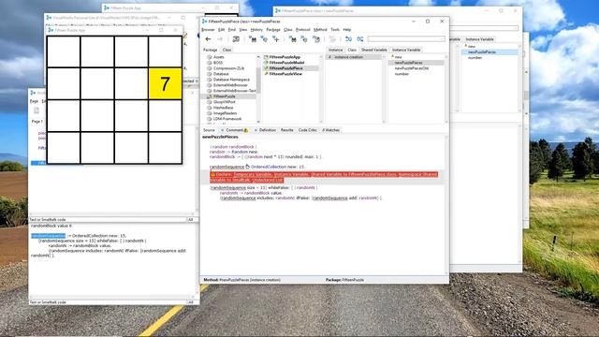Click the grayed-out toolbar icon before blue arrows
Viewport: 599px width, 337px height.
point(332,39)
